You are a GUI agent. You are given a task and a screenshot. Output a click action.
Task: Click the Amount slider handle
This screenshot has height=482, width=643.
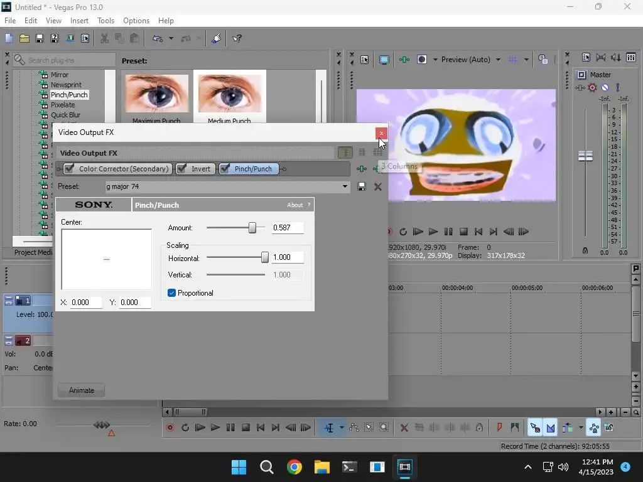(x=252, y=227)
